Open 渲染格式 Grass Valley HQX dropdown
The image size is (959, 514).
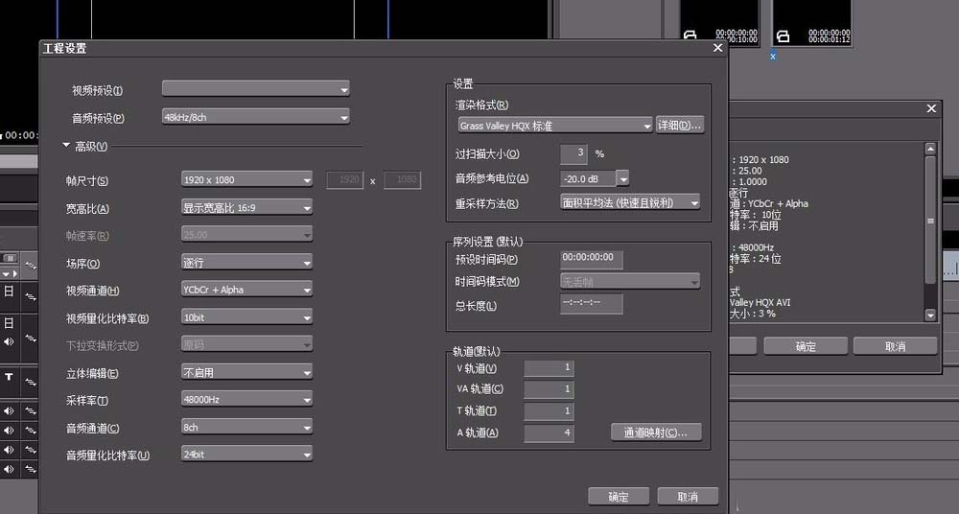[555, 126]
